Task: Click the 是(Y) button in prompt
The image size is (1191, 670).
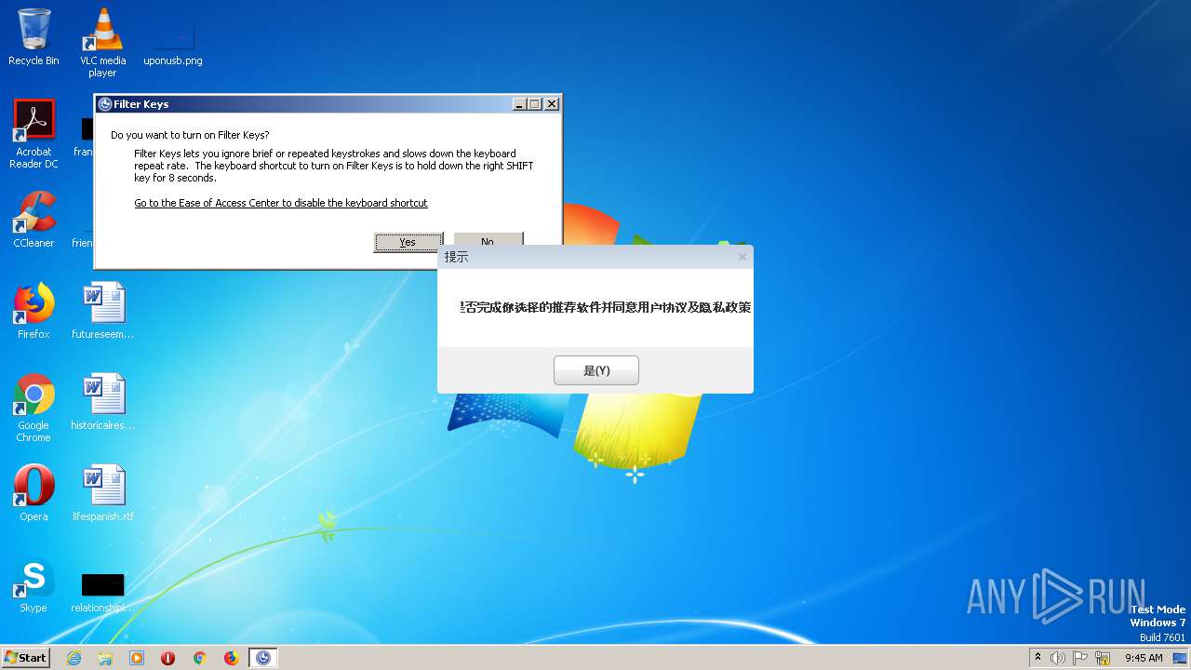Action: click(x=596, y=370)
